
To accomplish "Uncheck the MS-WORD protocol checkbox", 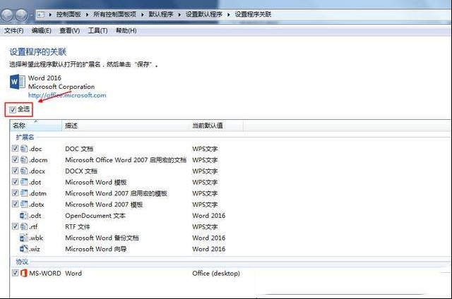I will [x=15, y=273].
